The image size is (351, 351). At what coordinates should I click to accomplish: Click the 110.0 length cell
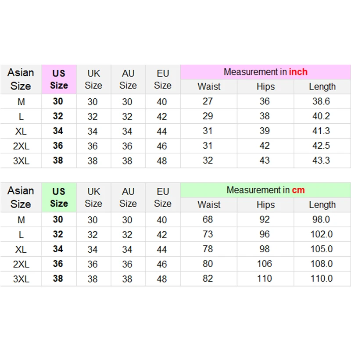point(322,279)
